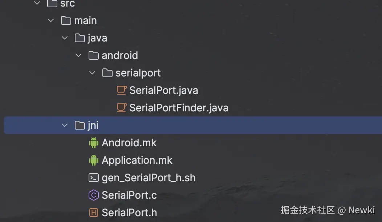Collapse the src folder chevron
Screen dimensions: 382x222
[x=37, y=4]
